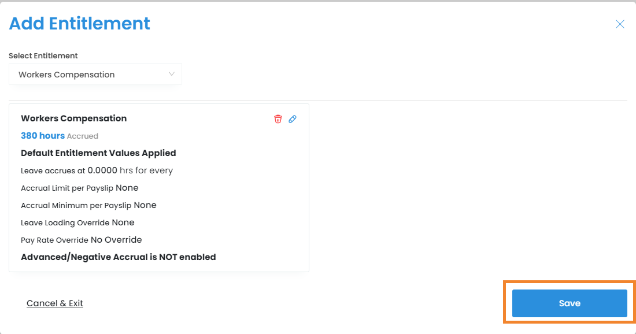Select the Workers Compensation card title

[x=73, y=118]
